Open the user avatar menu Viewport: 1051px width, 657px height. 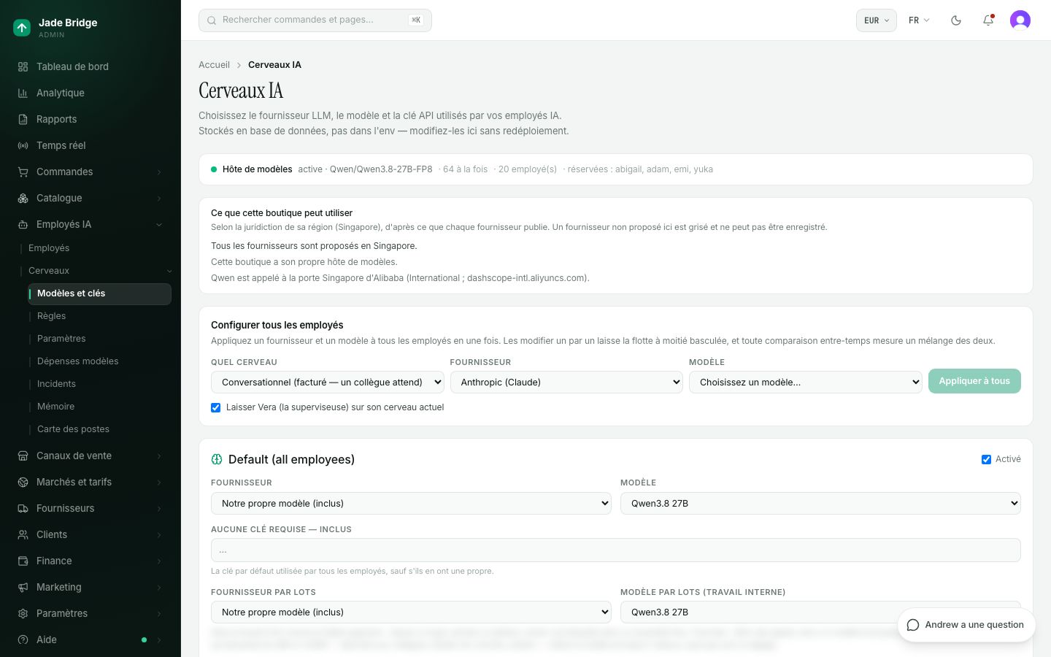click(x=1020, y=20)
